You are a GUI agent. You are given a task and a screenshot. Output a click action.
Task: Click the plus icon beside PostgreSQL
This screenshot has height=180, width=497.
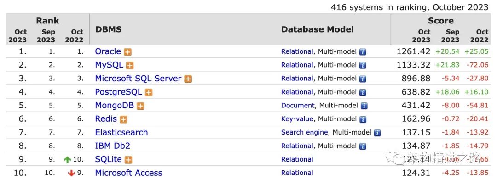(148, 92)
